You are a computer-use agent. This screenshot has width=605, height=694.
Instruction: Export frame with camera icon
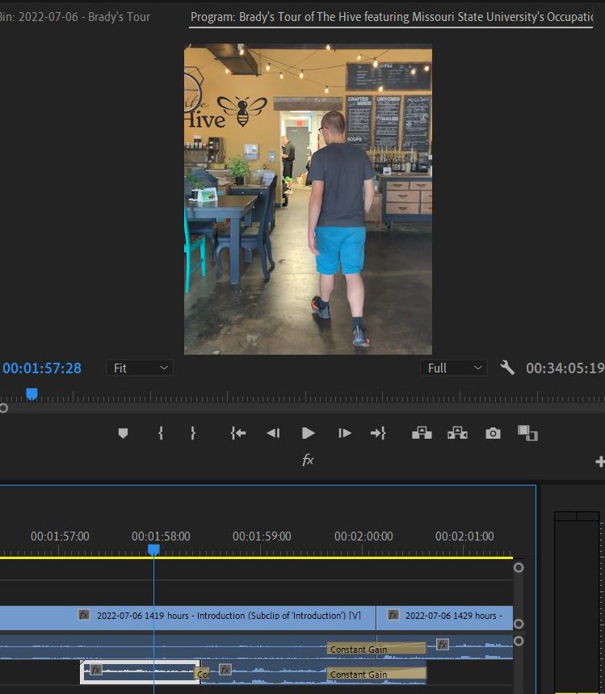[x=493, y=433]
